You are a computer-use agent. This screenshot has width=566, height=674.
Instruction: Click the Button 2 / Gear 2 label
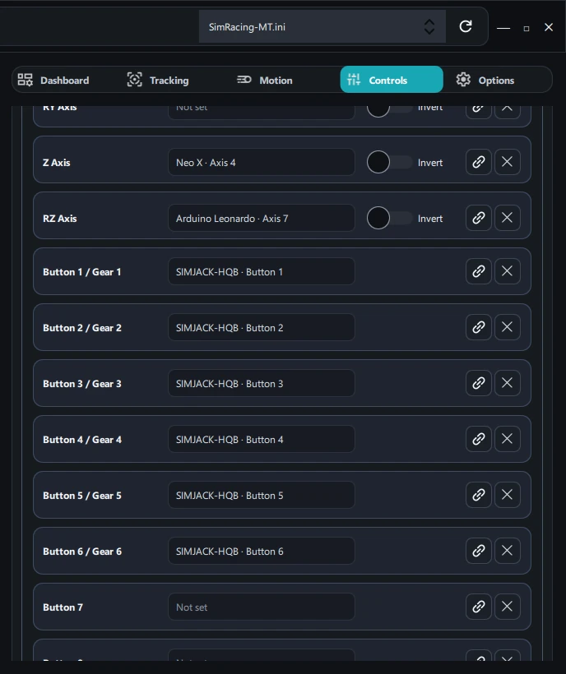[82, 327]
